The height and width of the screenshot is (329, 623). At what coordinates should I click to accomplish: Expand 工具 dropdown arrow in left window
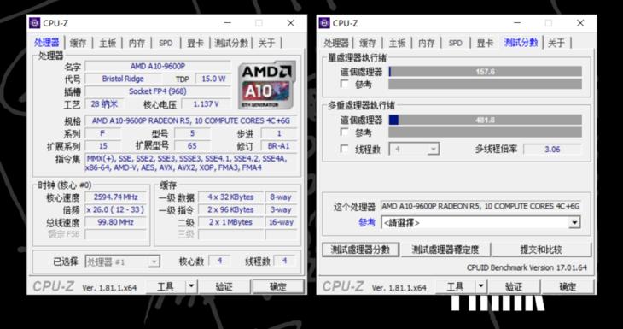point(191,286)
